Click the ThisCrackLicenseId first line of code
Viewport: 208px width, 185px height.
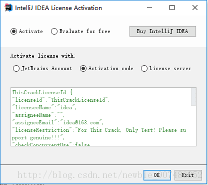pos(42,92)
